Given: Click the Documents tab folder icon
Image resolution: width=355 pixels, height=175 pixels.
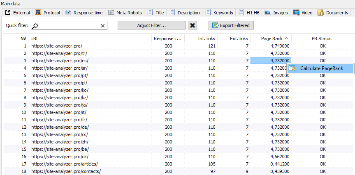Looking at the screenshot, I should pyautogui.click(x=320, y=12).
